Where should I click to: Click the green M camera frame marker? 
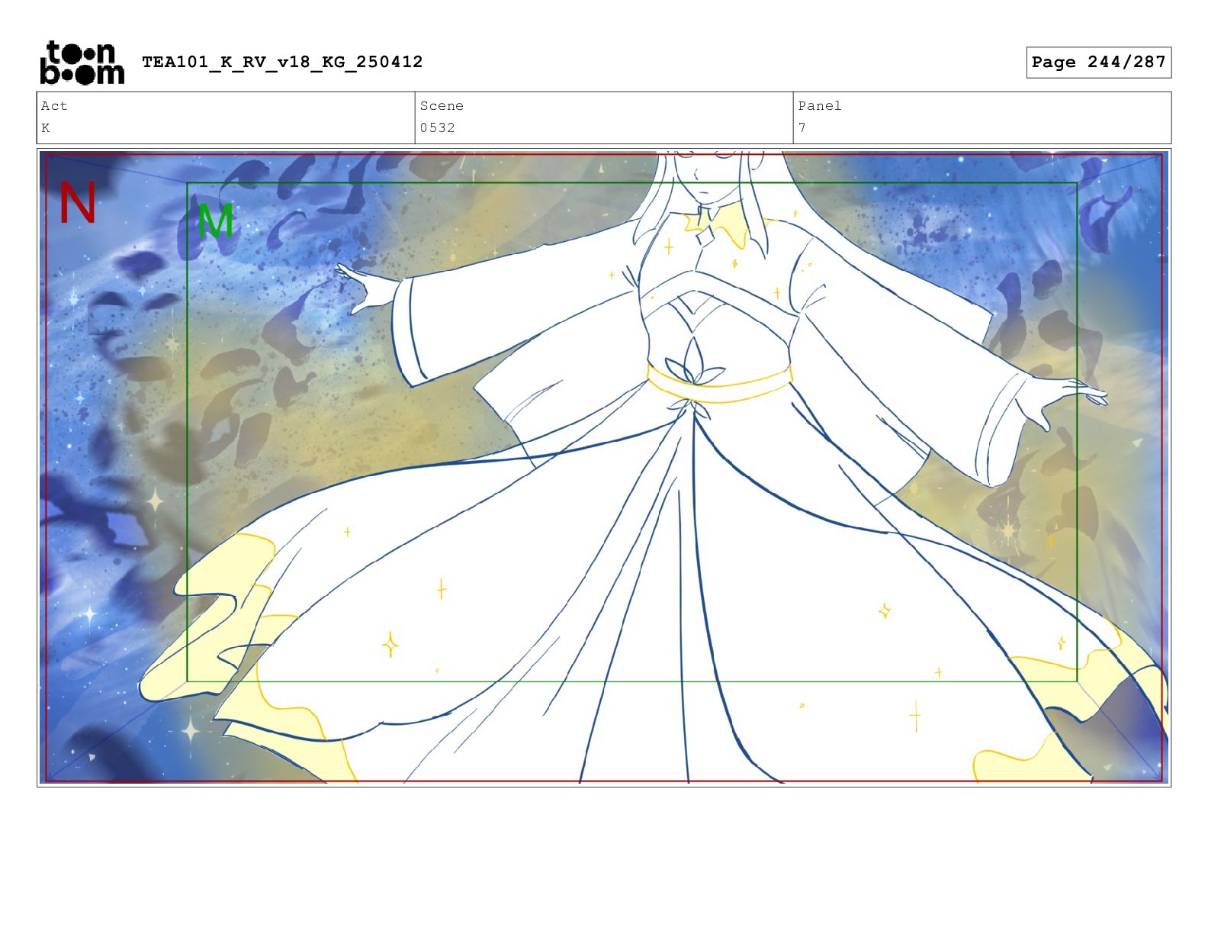(215, 221)
